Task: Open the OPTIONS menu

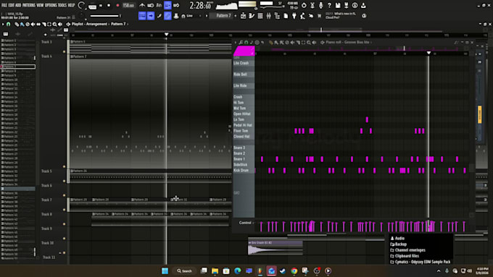Action: pyautogui.click(x=51, y=5)
